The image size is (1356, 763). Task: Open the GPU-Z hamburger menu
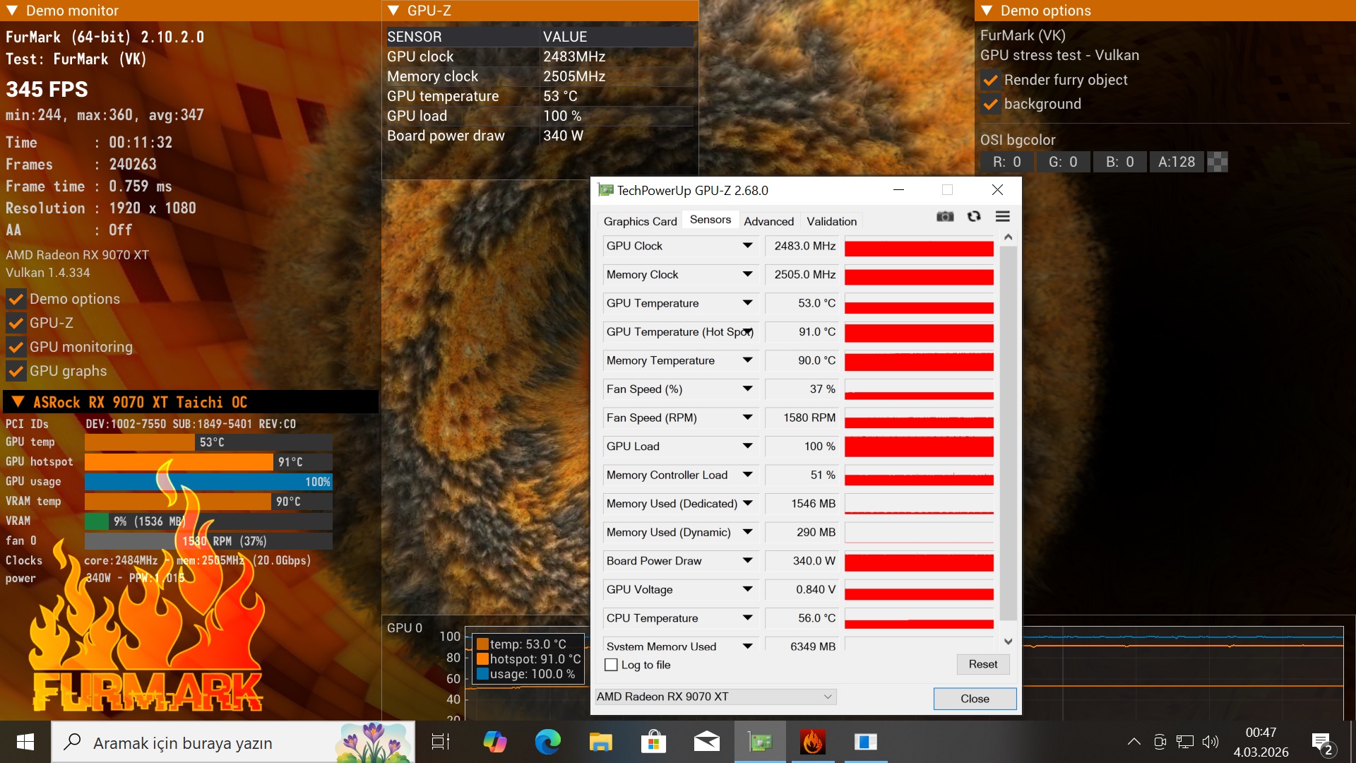pos(1002,217)
